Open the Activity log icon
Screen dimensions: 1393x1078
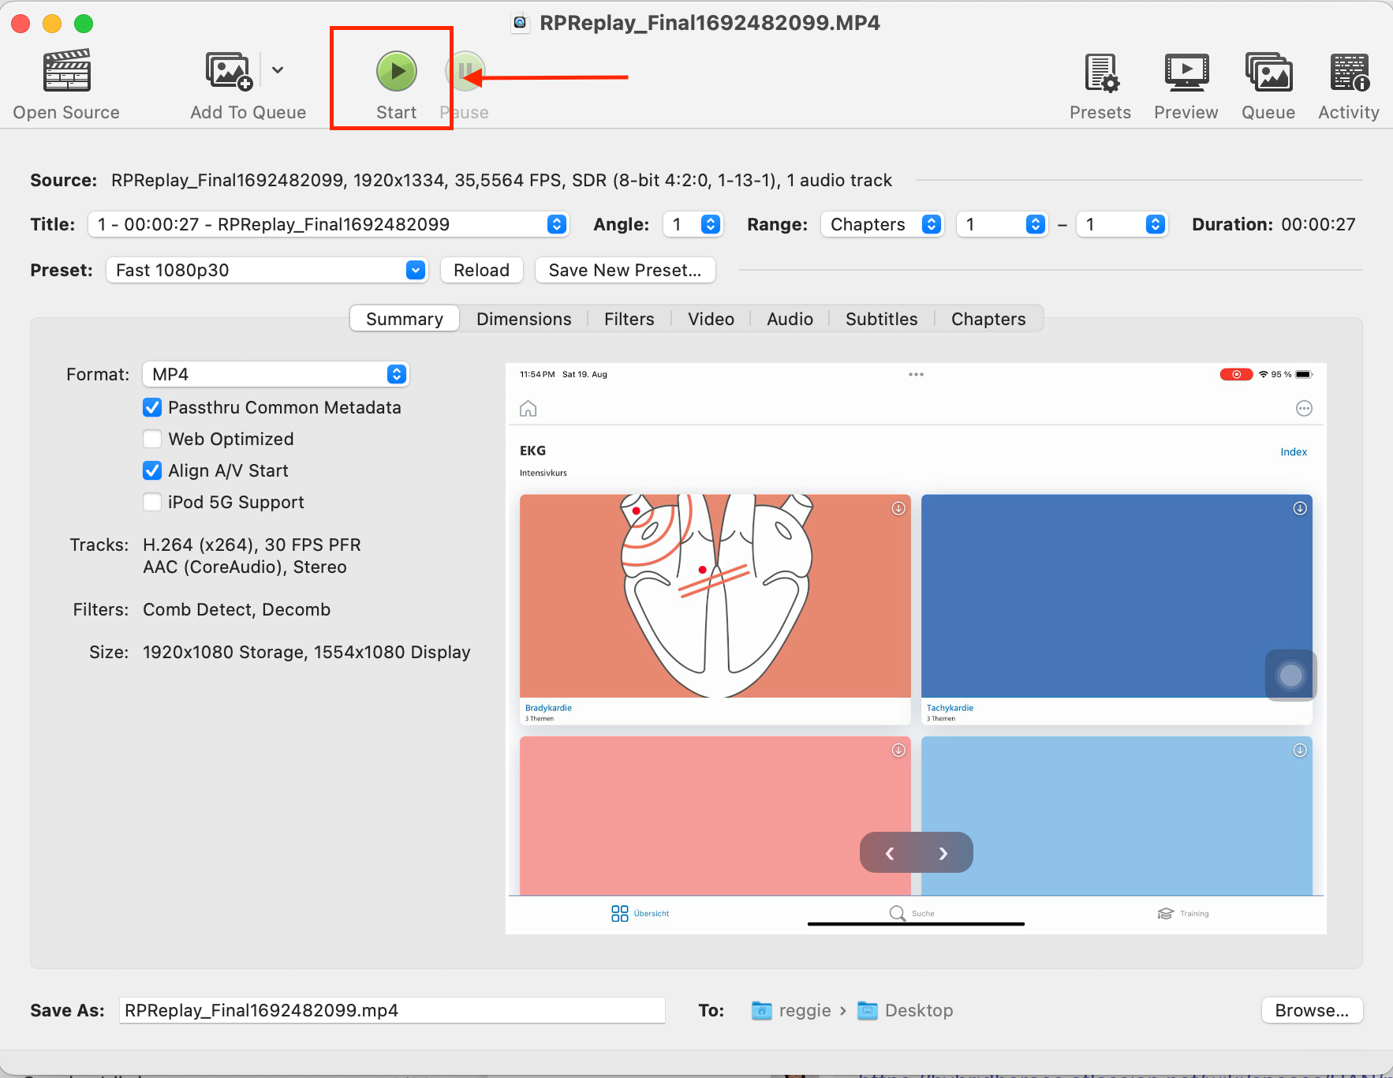pos(1350,73)
